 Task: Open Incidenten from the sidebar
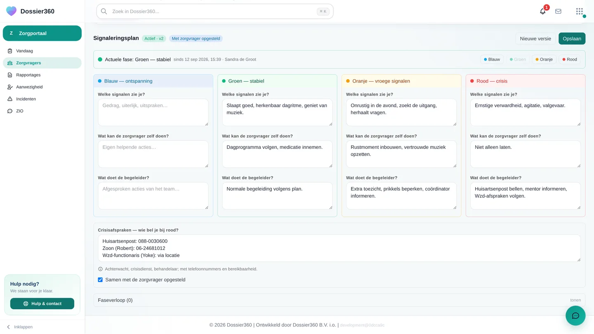(x=42, y=99)
